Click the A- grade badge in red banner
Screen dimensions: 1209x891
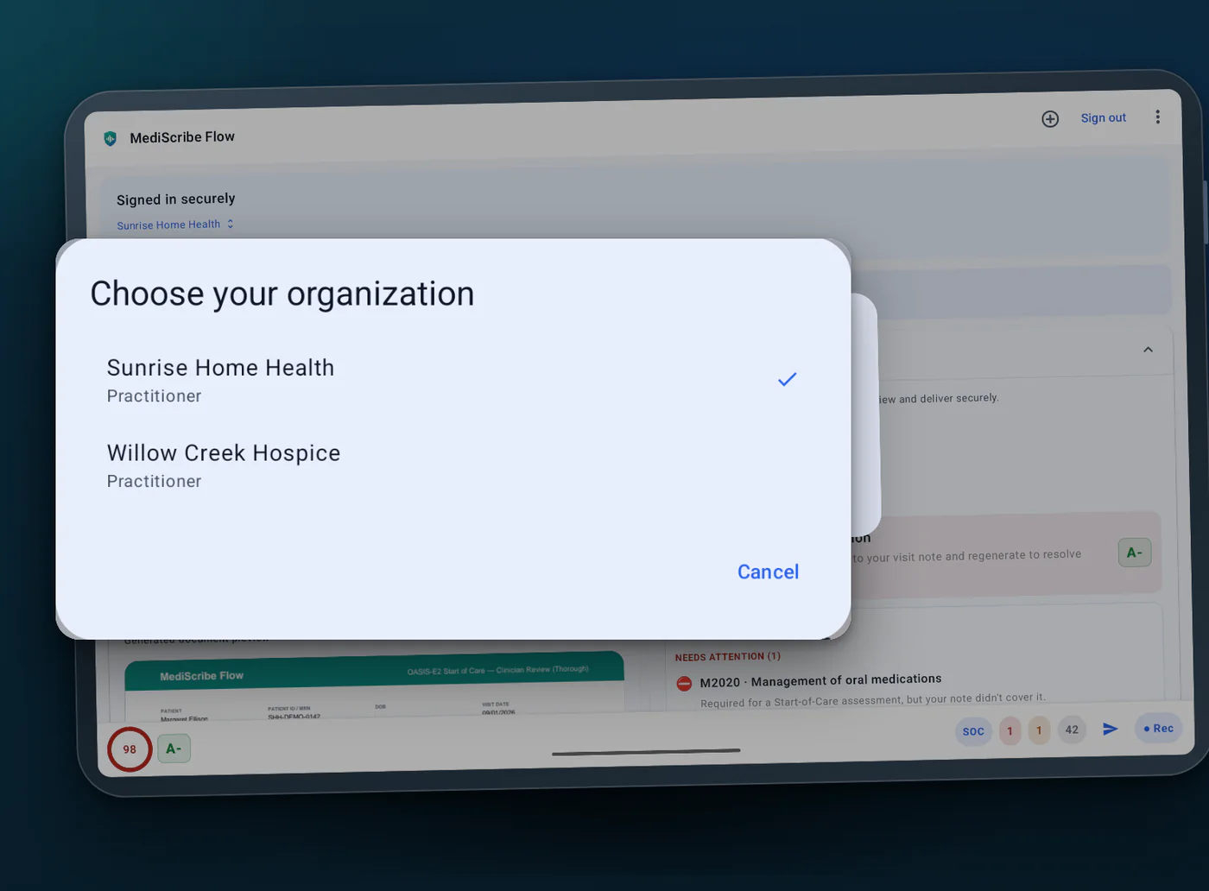coord(1135,553)
